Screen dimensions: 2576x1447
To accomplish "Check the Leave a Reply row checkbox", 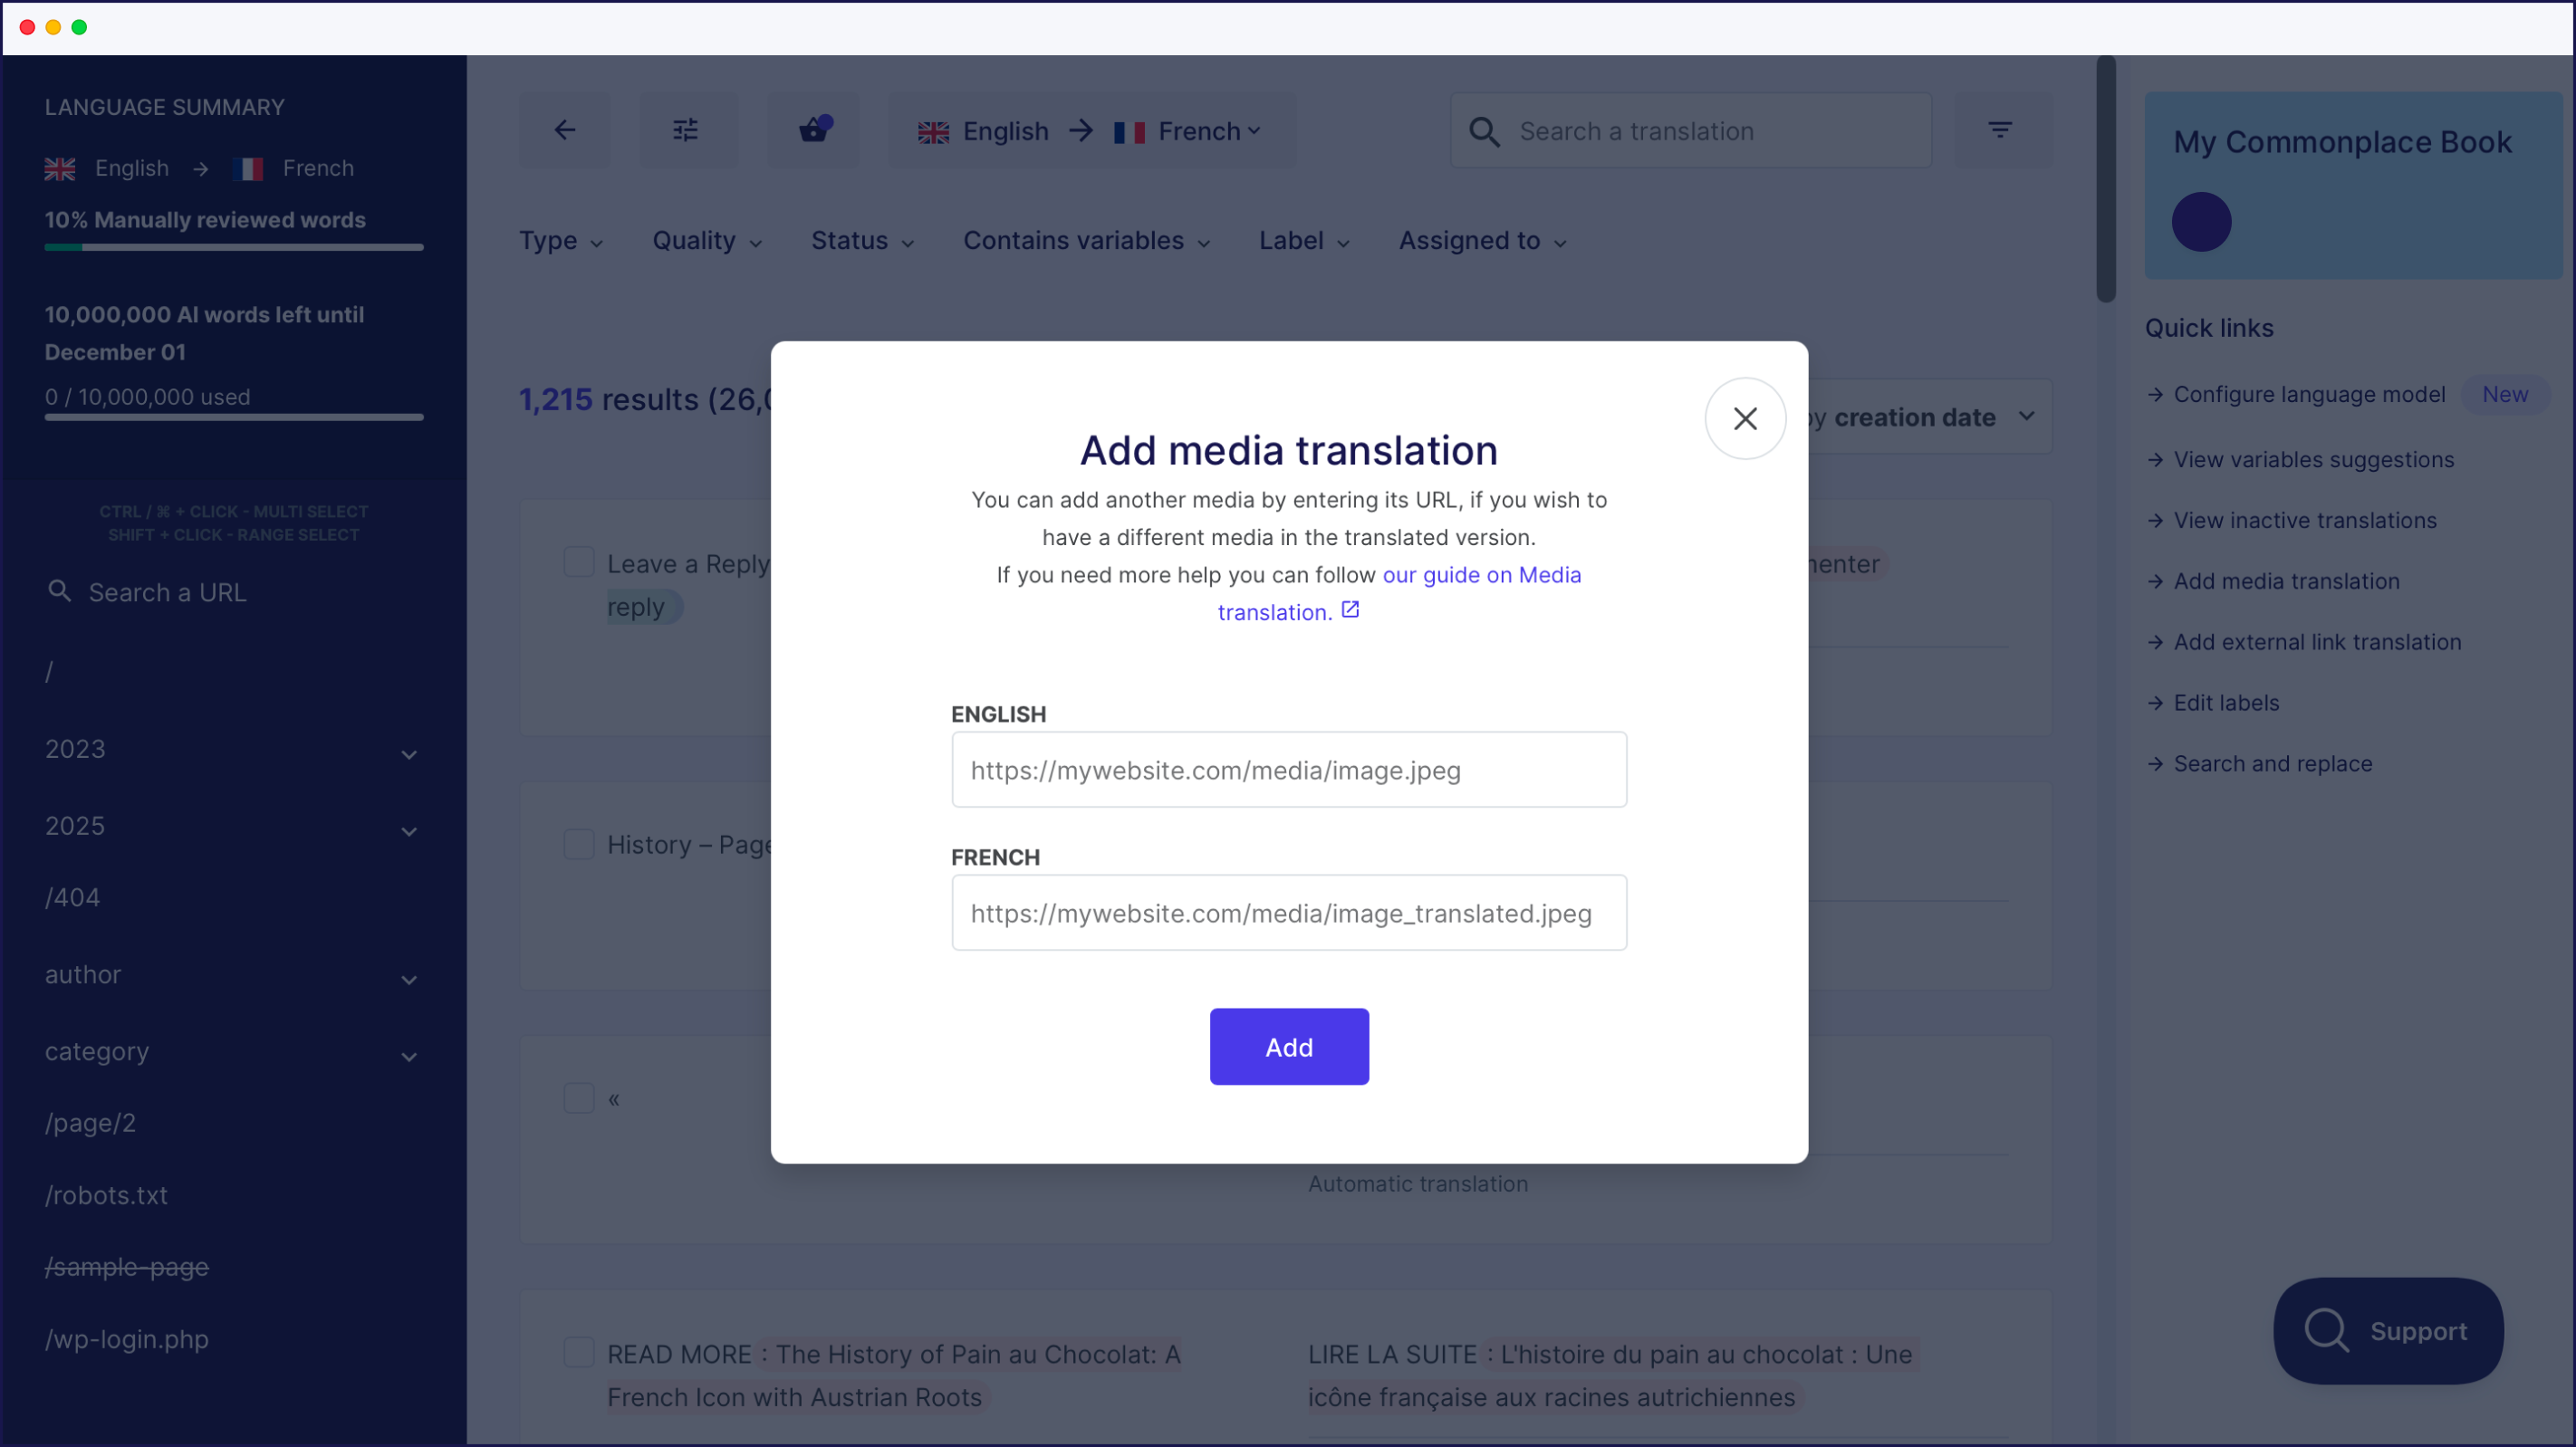I will pos(579,562).
